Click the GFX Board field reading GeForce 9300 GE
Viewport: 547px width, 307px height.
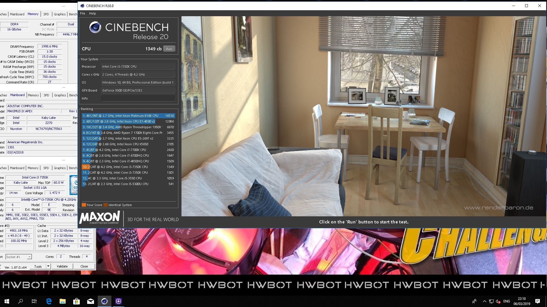click(x=138, y=90)
